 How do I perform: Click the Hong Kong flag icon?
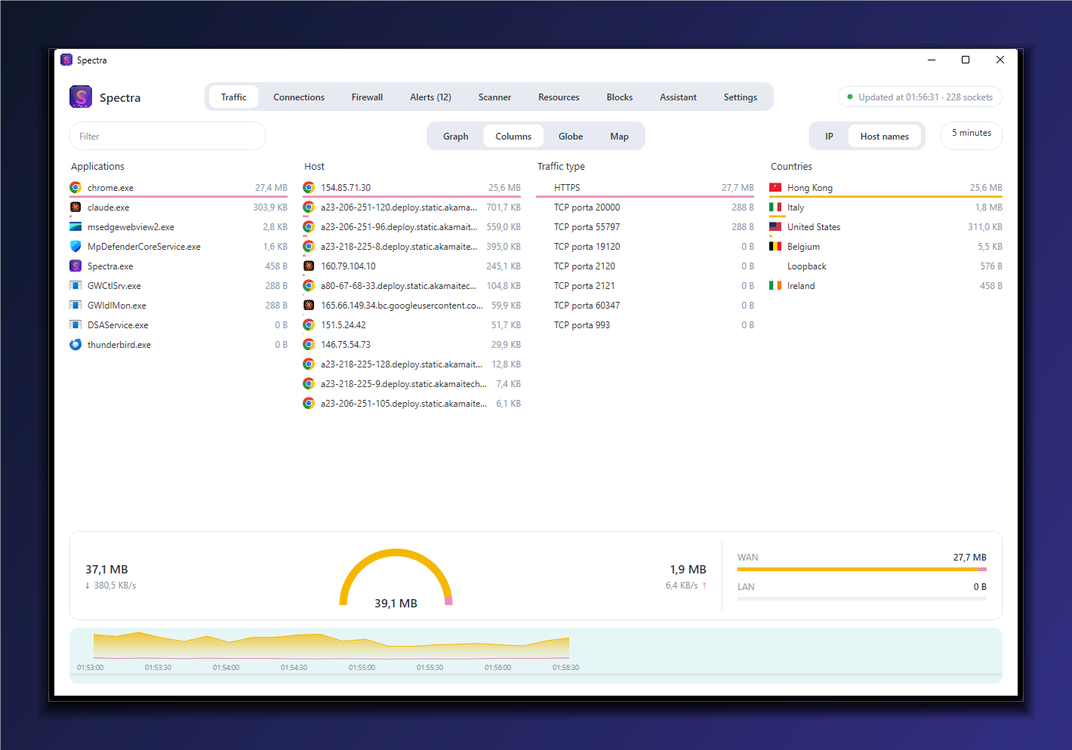(x=775, y=188)
